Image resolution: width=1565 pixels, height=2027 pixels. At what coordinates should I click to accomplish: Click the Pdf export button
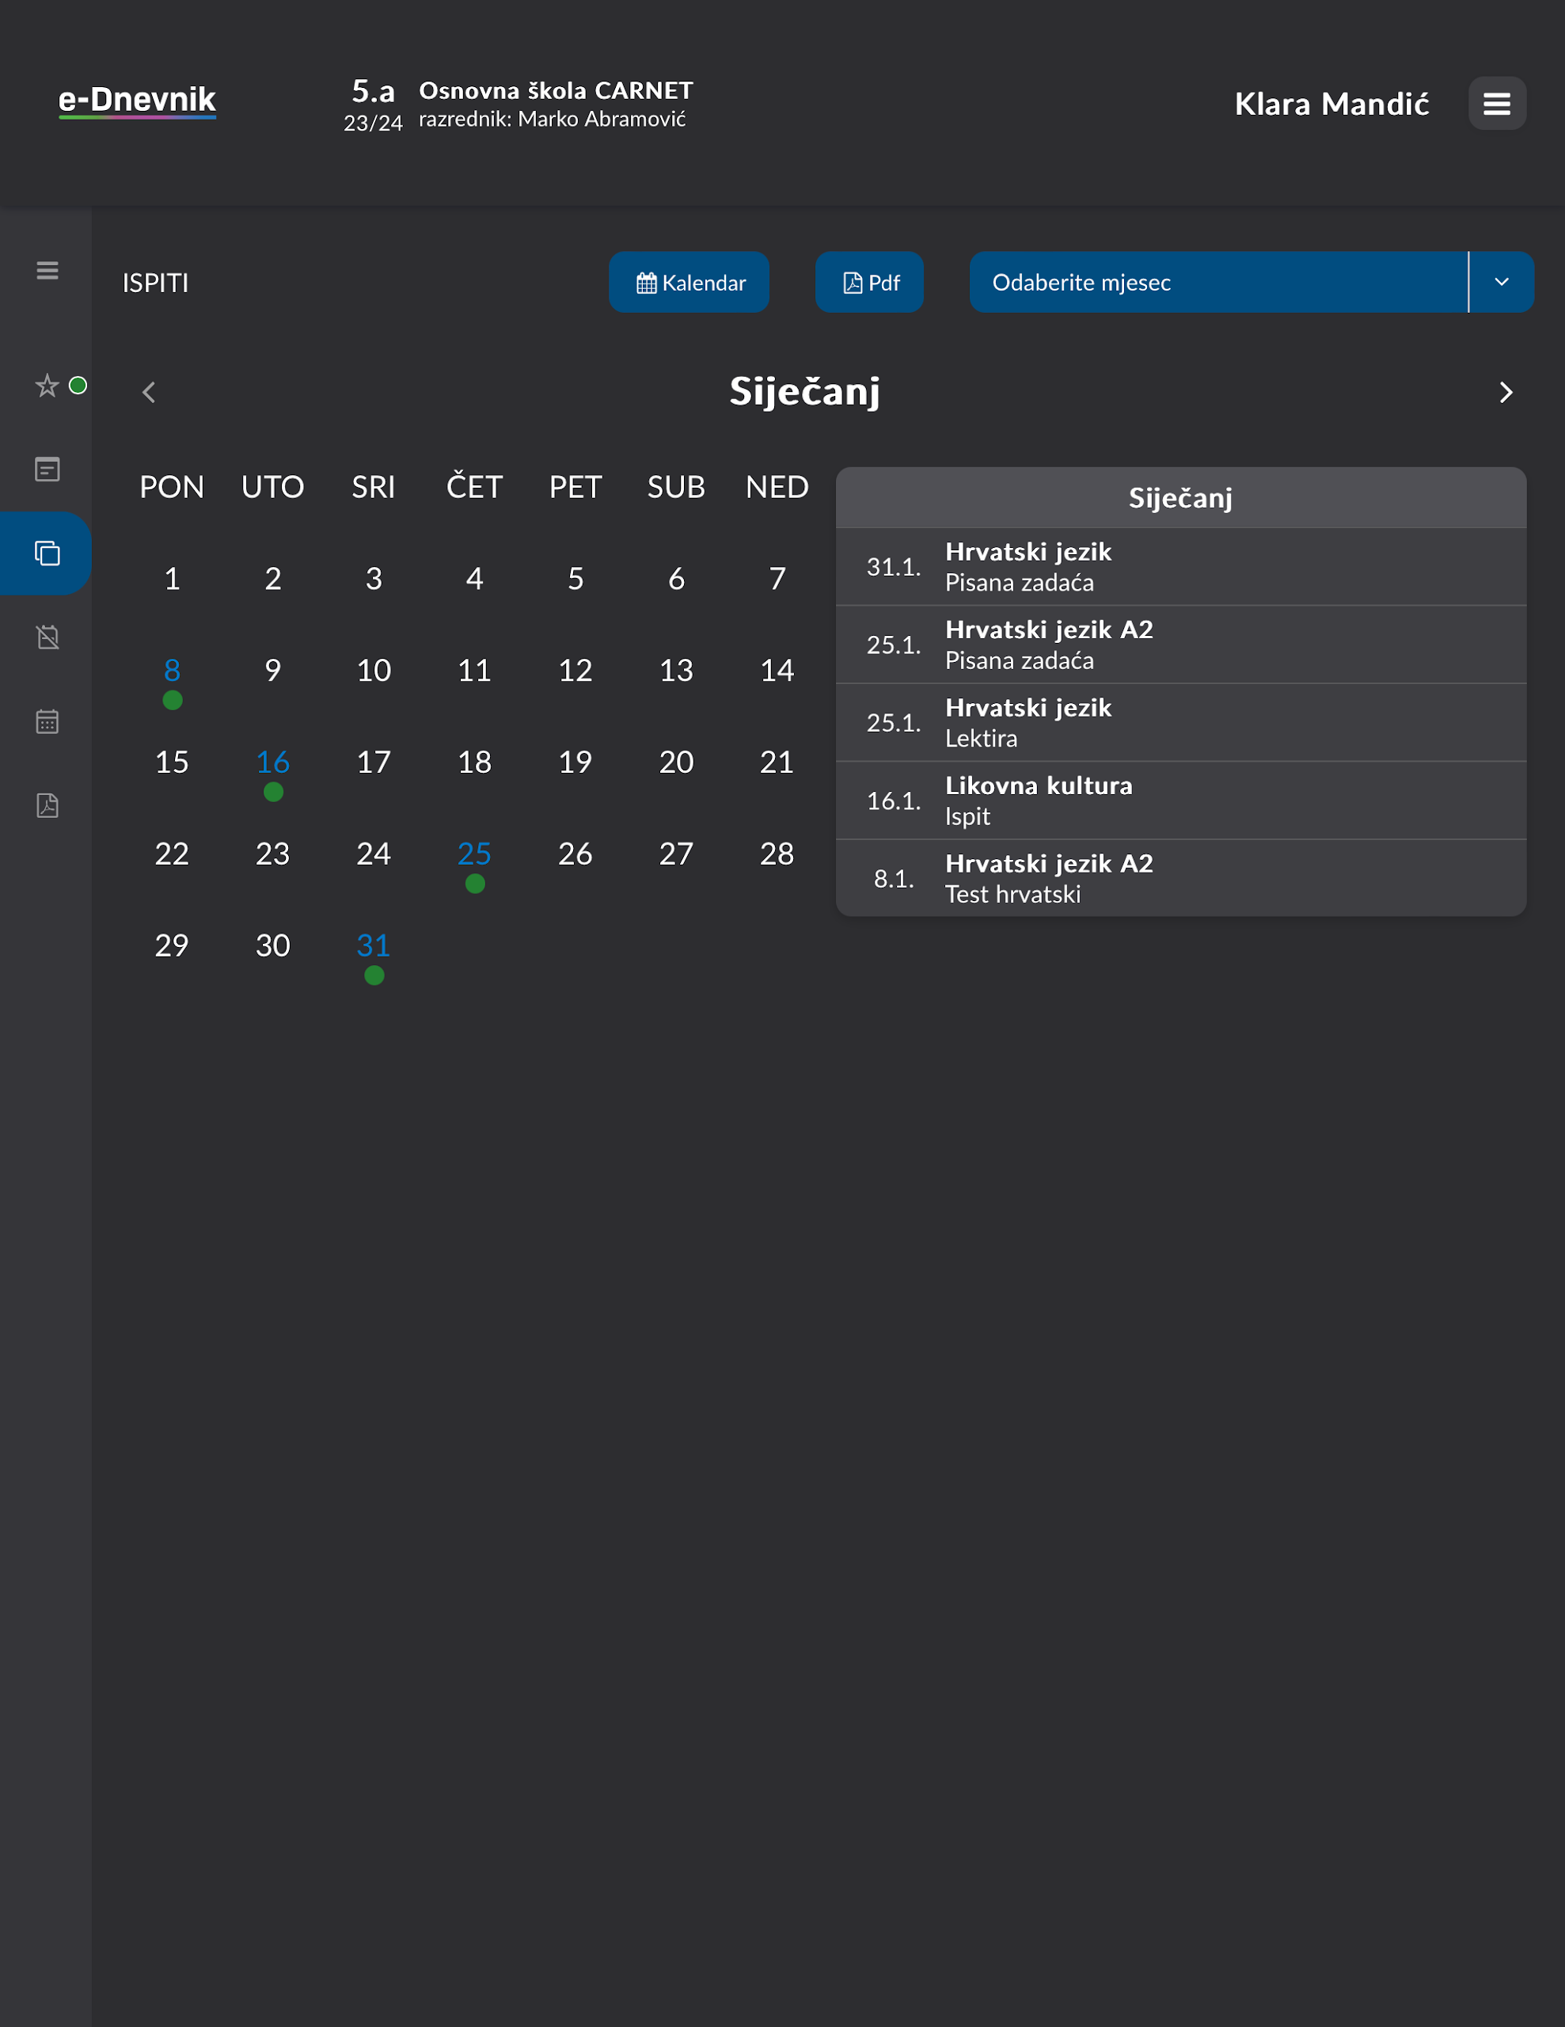[x=868, y=282]
